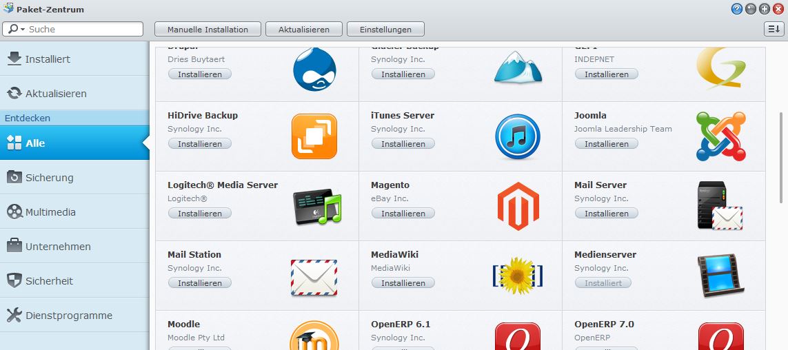The image size is (788, 350).
Task: Select the Installiert sidebar category
Action: point(74,59)
